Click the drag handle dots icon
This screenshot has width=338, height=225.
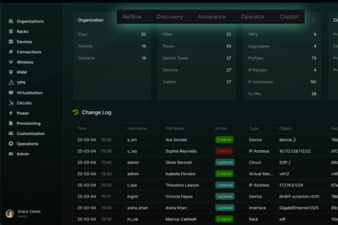[x=313, y=20]
